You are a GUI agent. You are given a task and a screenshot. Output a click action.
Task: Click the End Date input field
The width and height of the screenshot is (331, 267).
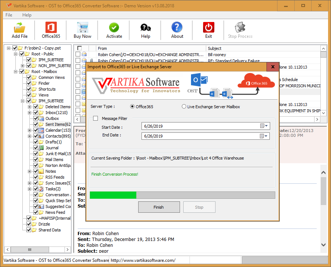206,136
